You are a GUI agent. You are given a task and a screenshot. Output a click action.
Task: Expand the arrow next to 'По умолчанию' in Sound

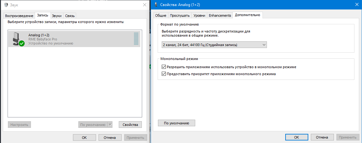tap(110, 125)
